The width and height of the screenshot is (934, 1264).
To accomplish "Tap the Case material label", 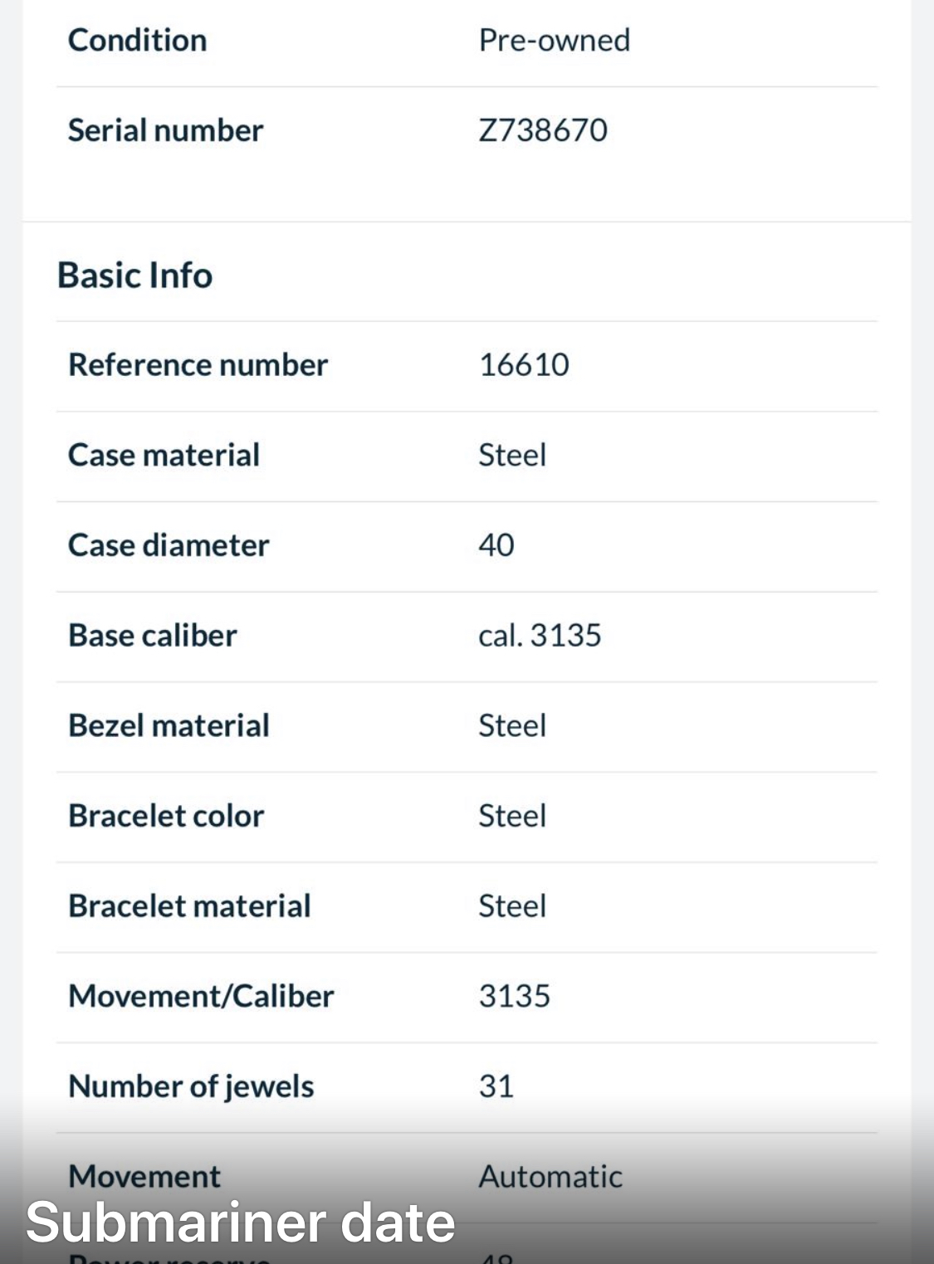I will pos(164,455).
